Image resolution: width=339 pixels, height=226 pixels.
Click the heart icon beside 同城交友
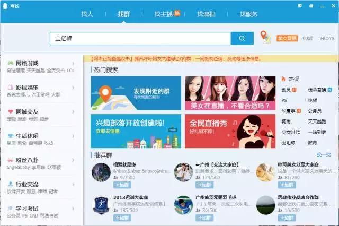tap(11, 112)
